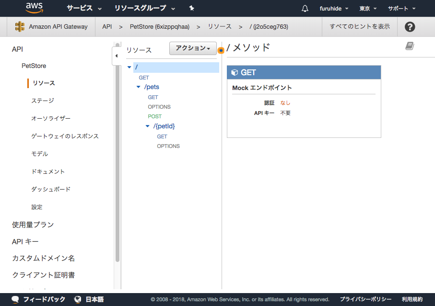Collapse the /{petId} tree node
Viewport: 435px width, 306px height.
[x=147, y=126]
